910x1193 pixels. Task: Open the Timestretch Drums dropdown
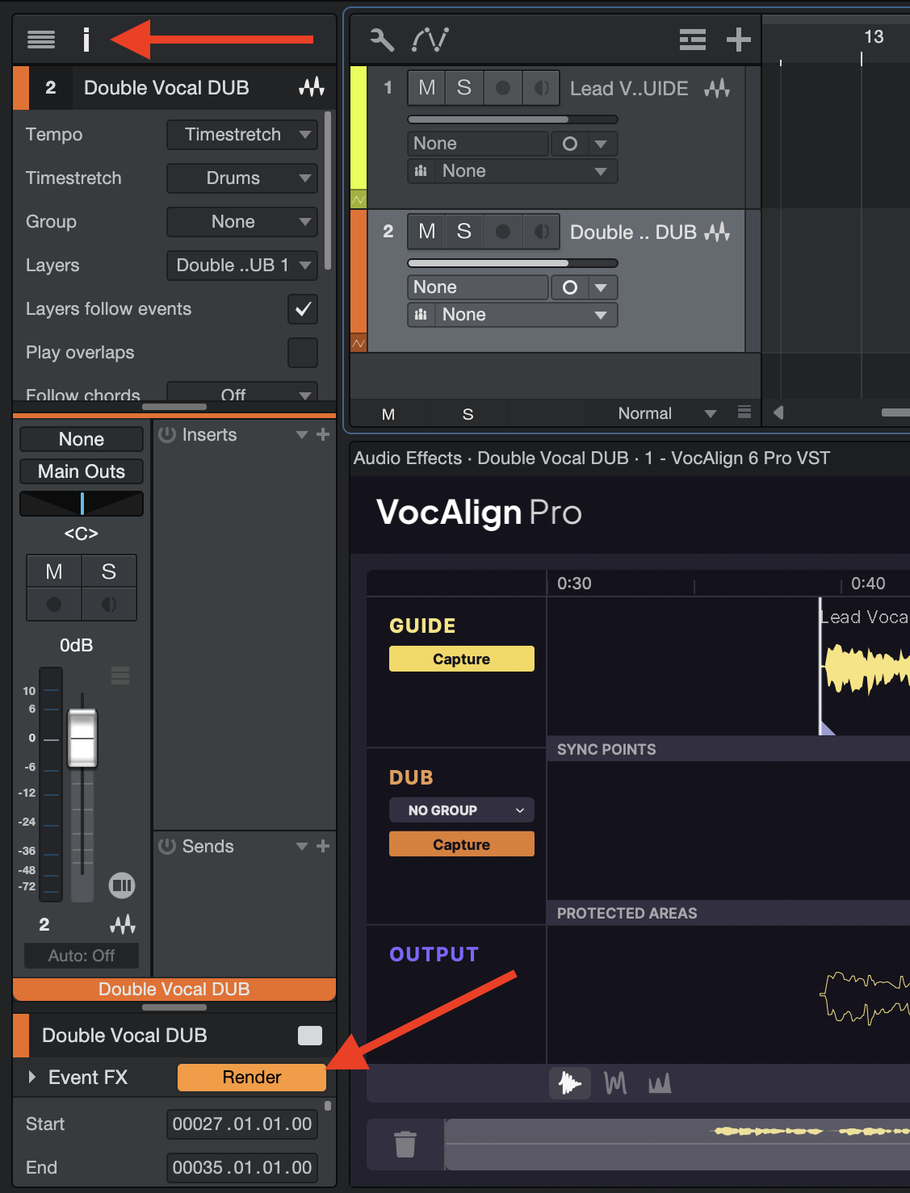(241, 178)
